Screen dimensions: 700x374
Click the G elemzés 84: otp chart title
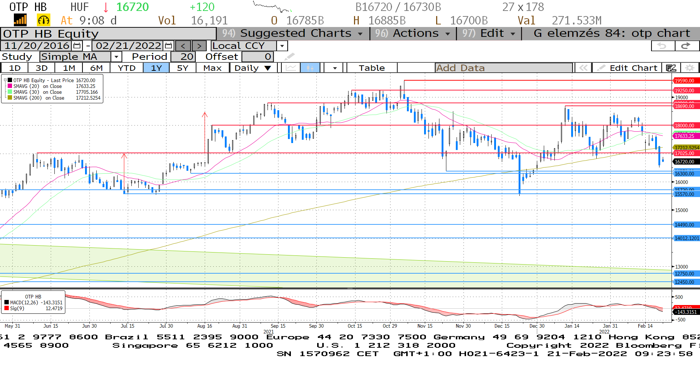click(612, 34)
